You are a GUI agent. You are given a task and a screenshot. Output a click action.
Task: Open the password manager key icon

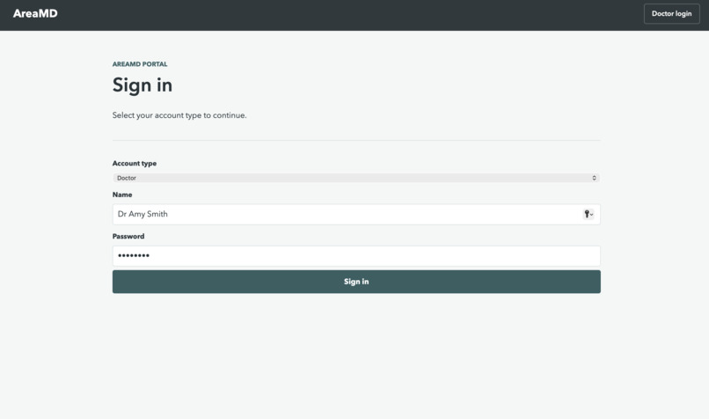pos(588,214)
